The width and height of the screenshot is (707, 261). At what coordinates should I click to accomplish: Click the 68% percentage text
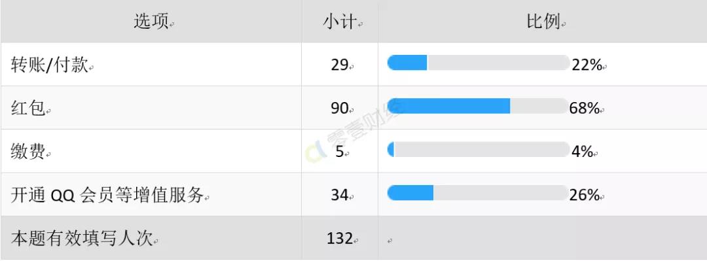click(x=585, y=108)
